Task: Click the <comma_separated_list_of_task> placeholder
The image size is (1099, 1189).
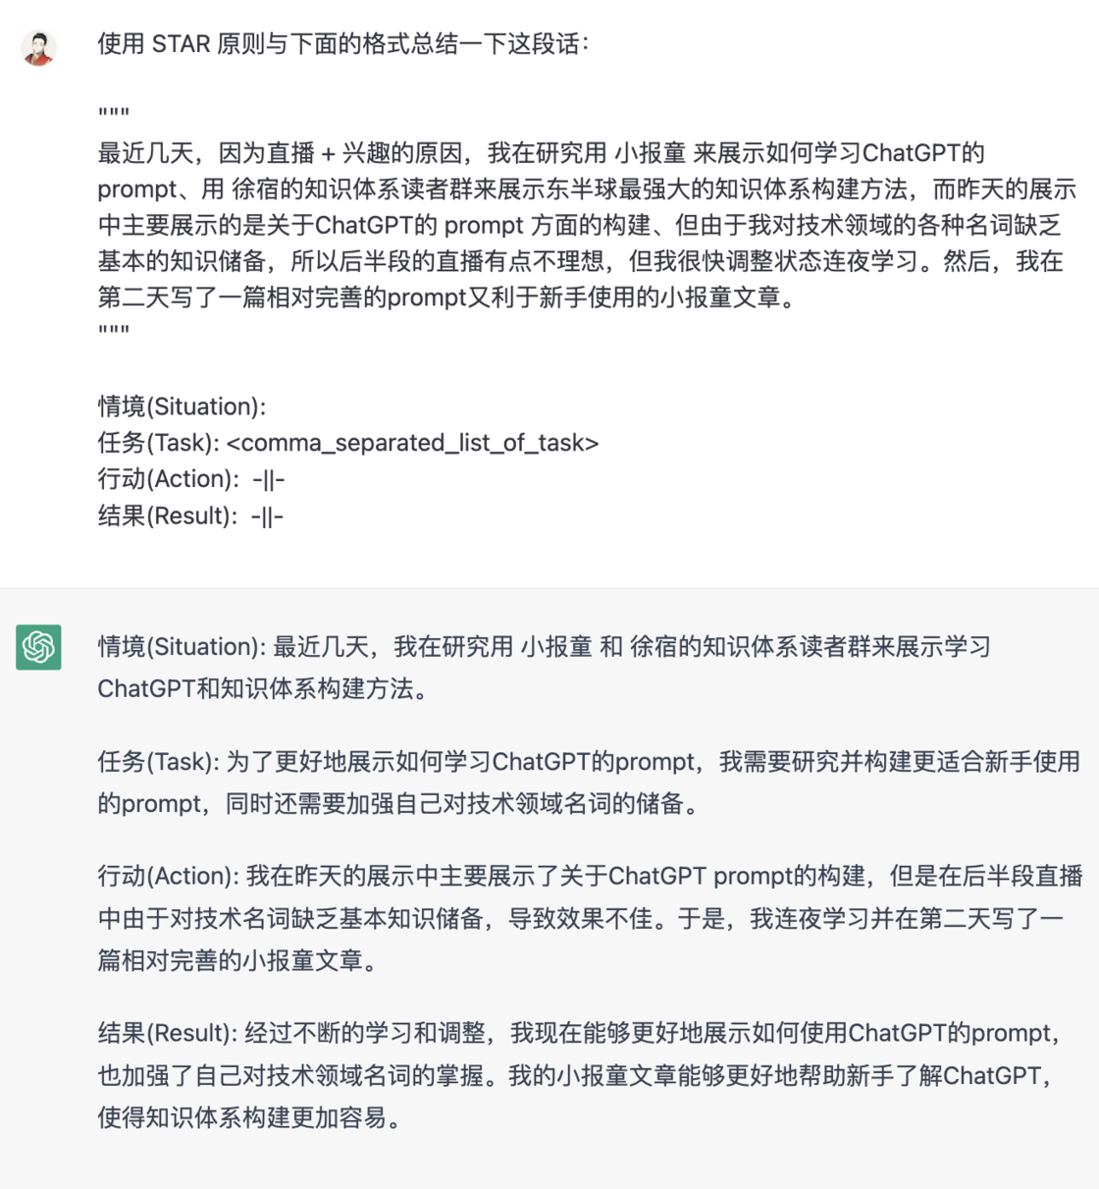Action: point(412,443)
